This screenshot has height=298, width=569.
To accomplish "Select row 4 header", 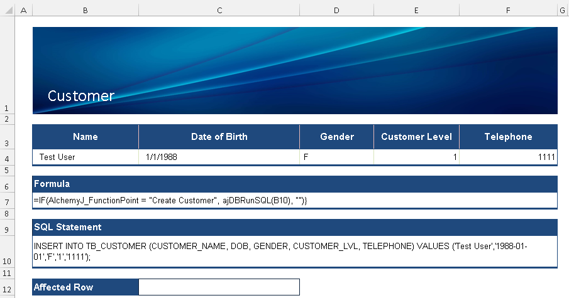I will click(6, 157).
